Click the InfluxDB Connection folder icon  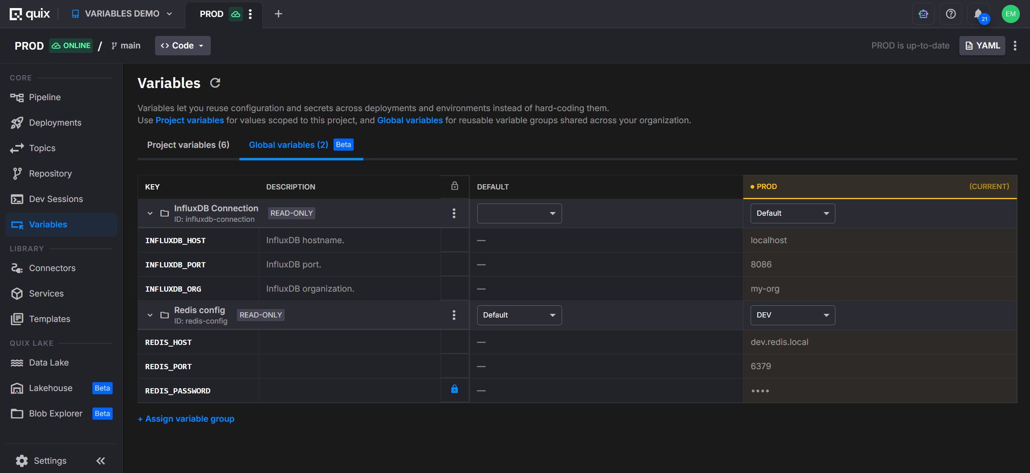pyautogui.click(x=164, y=213)
